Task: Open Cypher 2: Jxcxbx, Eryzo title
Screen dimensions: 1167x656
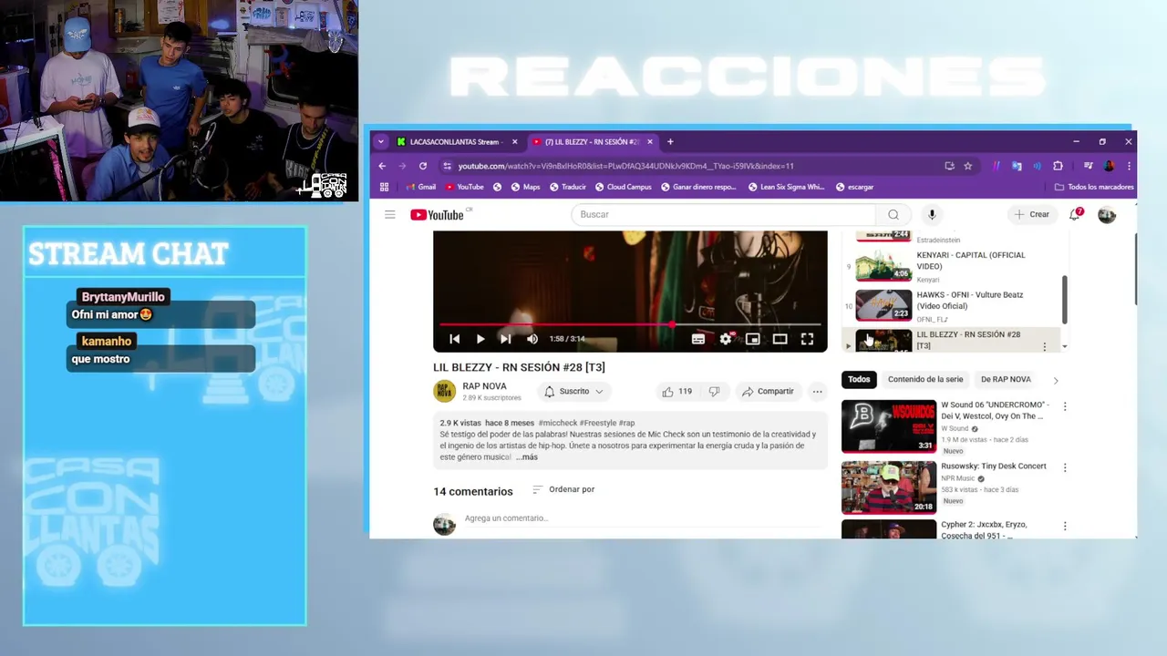Action: 984,529
